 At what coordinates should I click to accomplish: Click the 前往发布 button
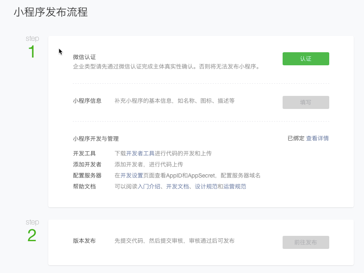tap(306, 242)
